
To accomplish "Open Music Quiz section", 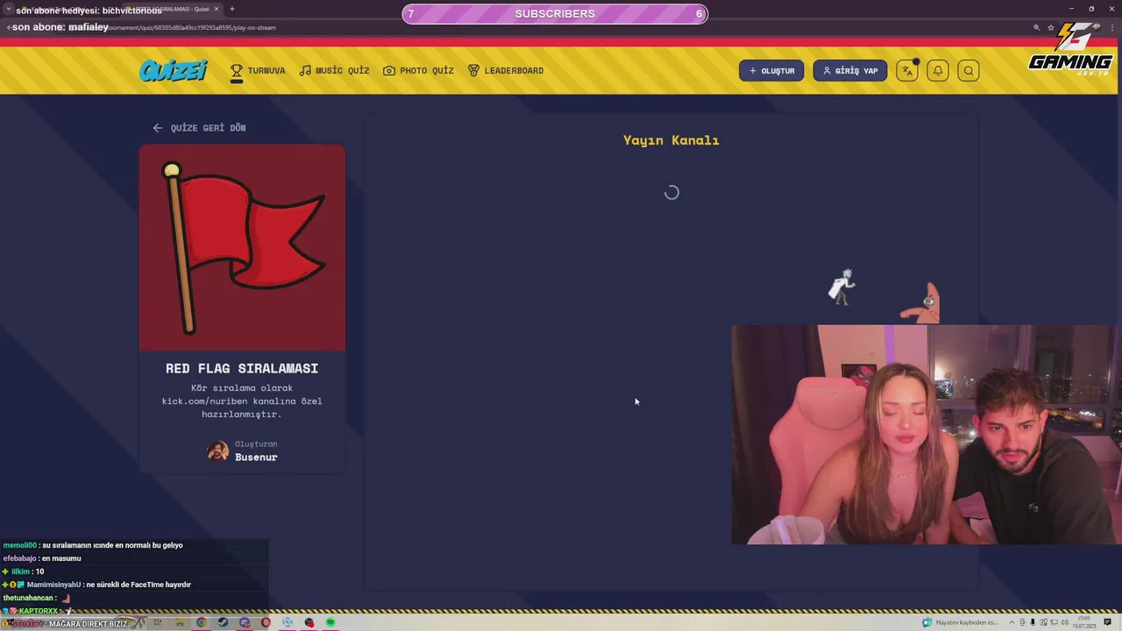I will 334,71.
